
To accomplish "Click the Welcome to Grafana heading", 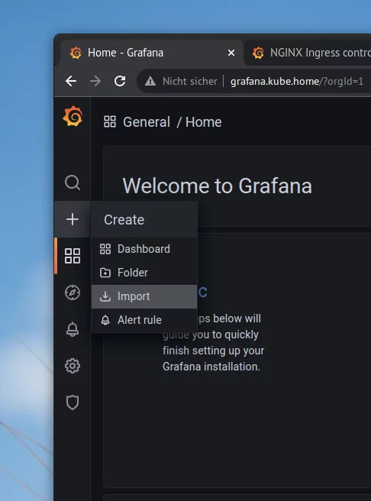I will coord(217,186).
